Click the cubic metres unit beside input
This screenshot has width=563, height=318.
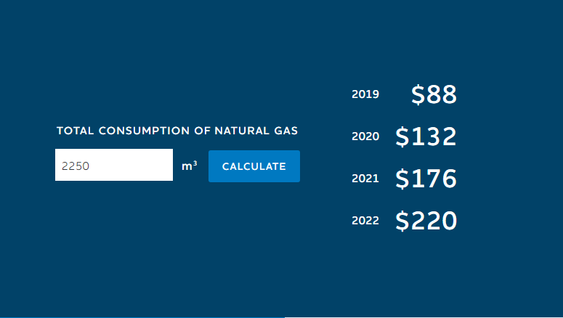[189, 166]
